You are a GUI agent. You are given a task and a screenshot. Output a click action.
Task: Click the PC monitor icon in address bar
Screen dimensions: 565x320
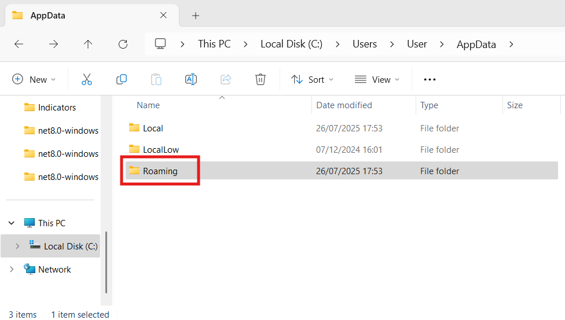point(160,44)
